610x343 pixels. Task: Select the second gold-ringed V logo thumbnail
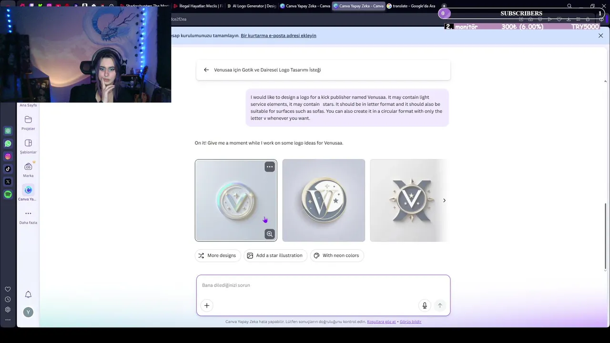pyautogui.click(x=324, y=200)
